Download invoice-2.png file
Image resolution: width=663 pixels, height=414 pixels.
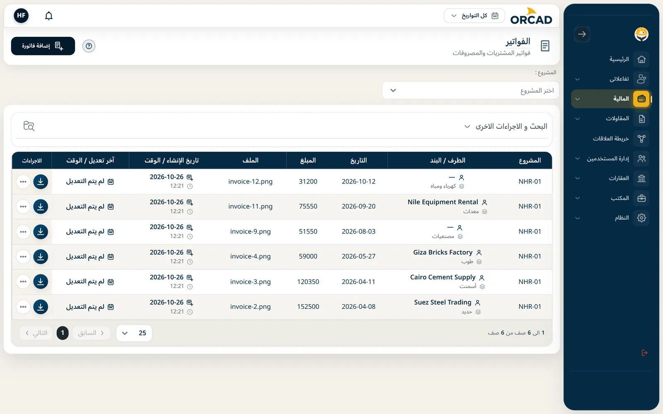point(41,307)
